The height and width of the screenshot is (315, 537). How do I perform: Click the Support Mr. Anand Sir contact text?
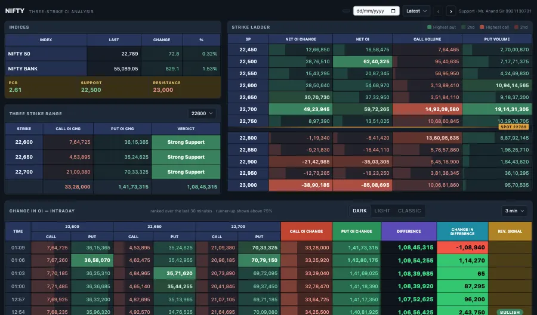pos(495,11)
